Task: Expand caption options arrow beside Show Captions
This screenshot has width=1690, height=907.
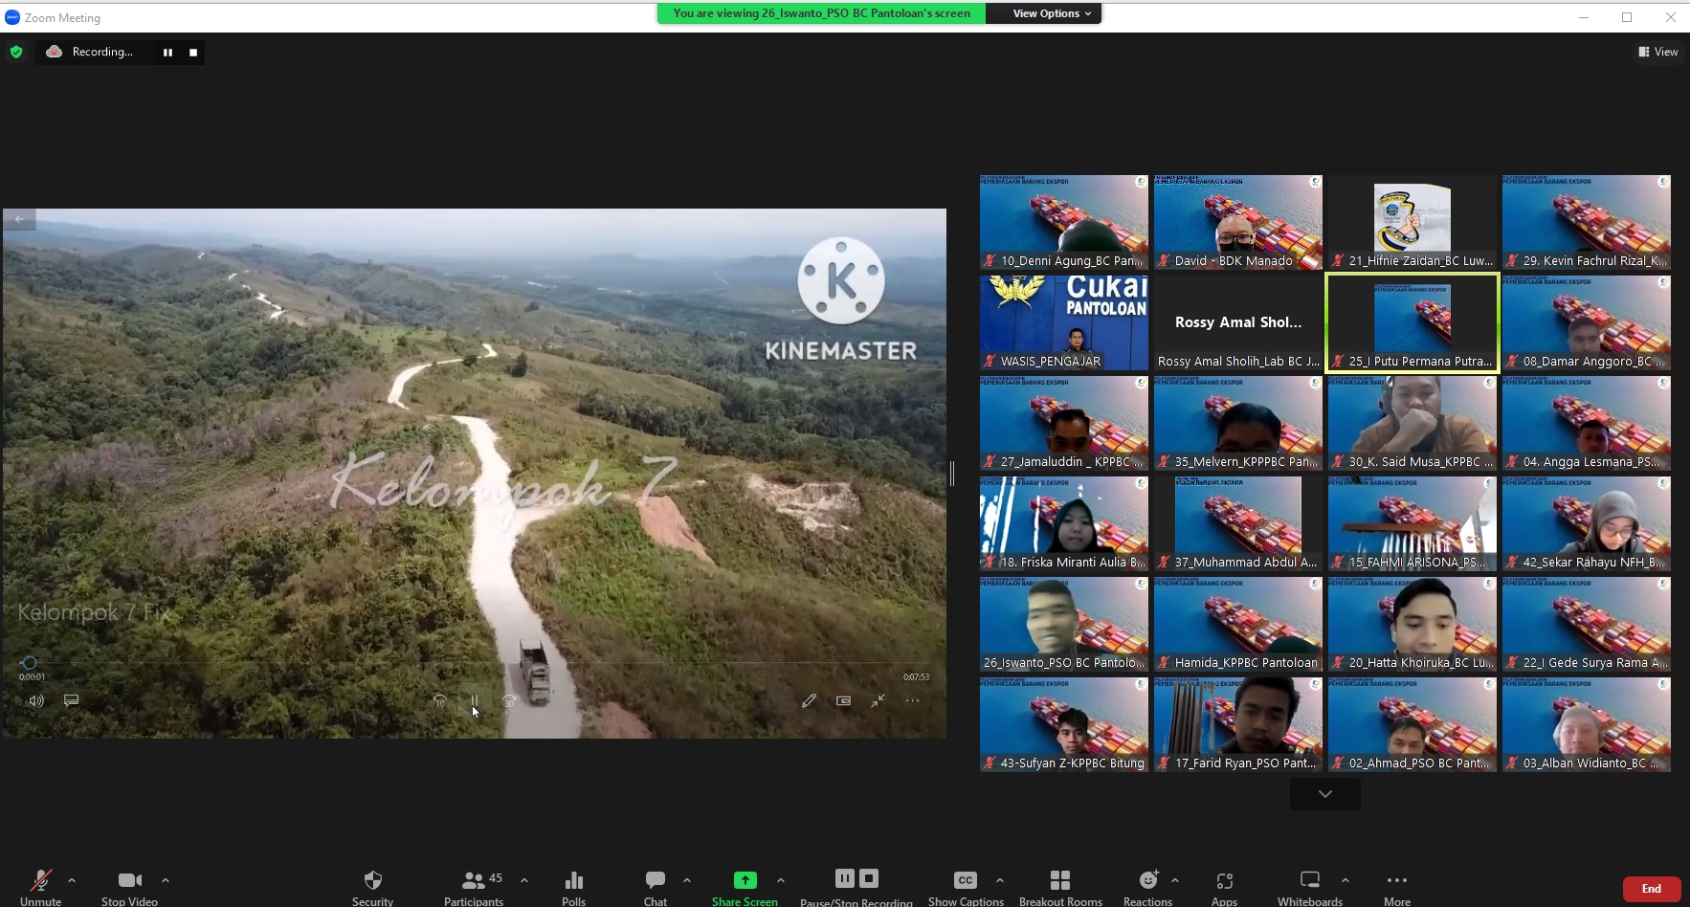Action: [1000, 880]
